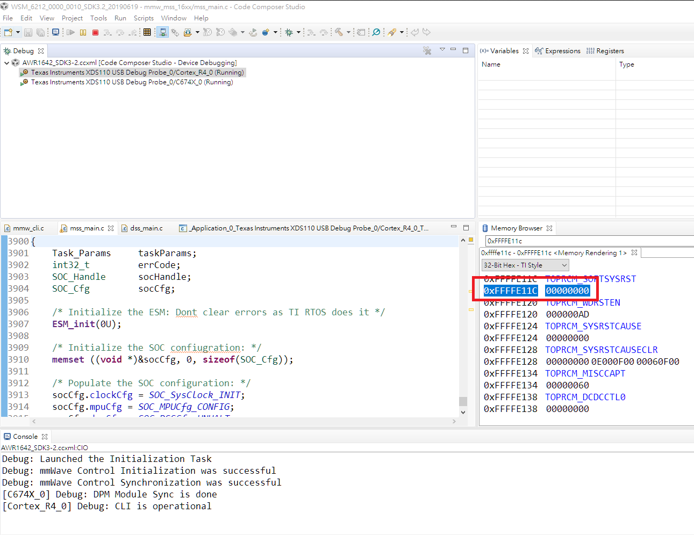Close the mss_main.c editor tab
The image size is (694, 535).
point(111,228)
